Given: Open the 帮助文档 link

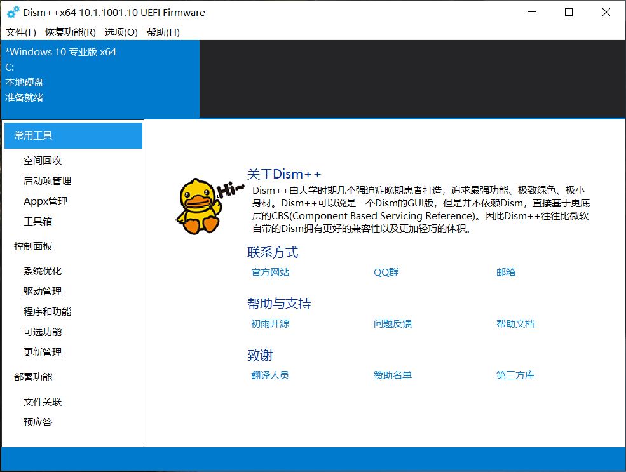Looking at the screenshot, I should point(515,323).
